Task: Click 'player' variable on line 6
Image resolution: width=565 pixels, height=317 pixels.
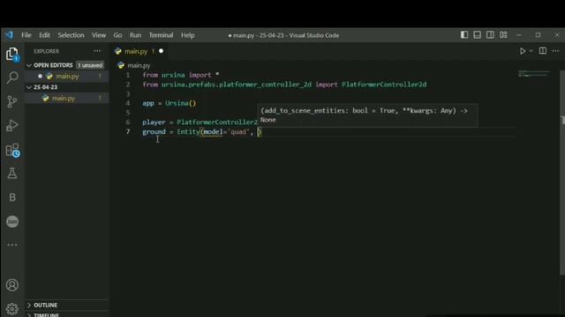Action: 154,122
